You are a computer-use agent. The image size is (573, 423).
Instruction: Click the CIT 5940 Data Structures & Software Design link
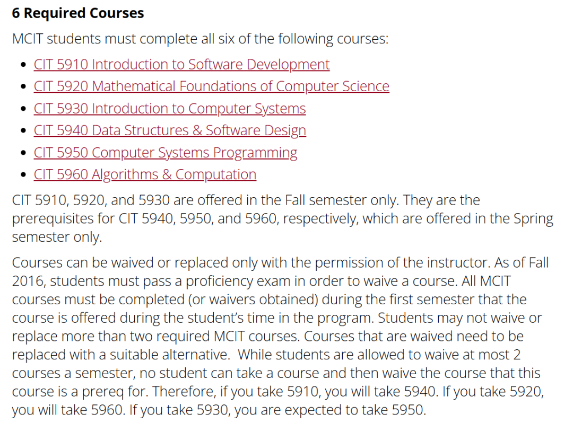pyautogui.click(x=170, y=130)
